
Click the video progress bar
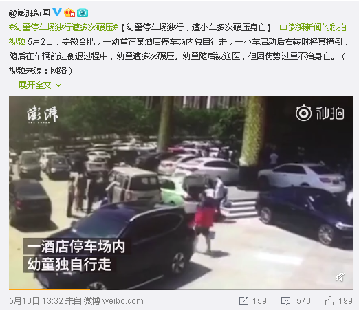point(181,289)
